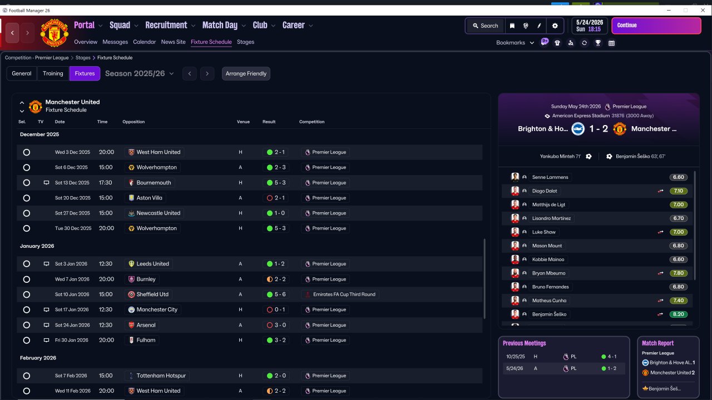Click the pencil edit icon in the header

click(539, 26)
